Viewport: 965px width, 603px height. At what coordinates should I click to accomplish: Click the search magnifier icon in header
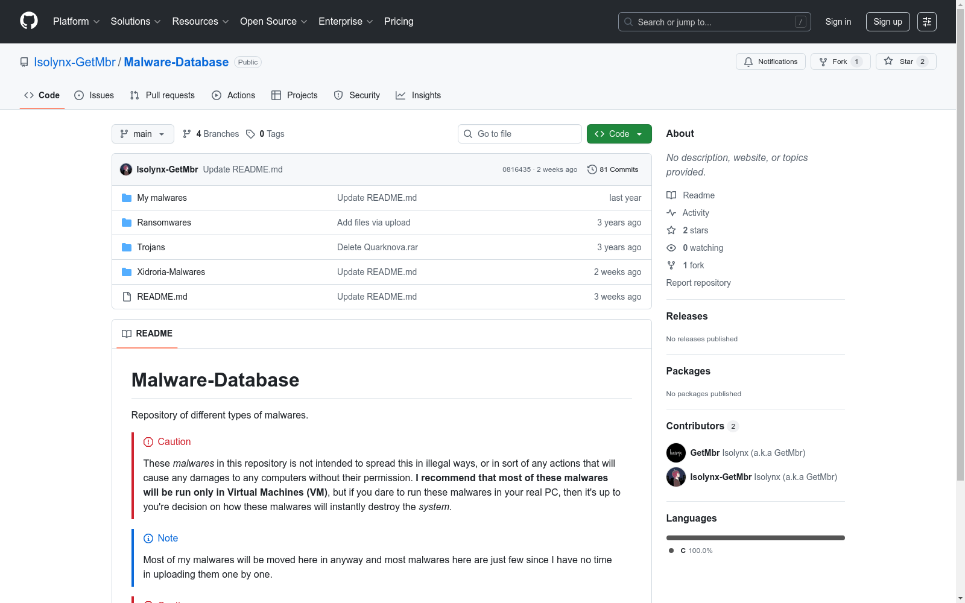click(628, 22)
